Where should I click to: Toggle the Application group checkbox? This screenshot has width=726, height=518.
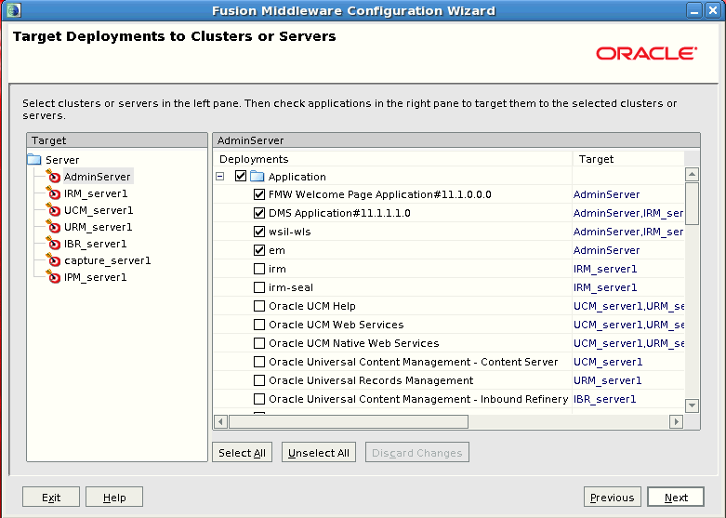click(x=241, y=176)
